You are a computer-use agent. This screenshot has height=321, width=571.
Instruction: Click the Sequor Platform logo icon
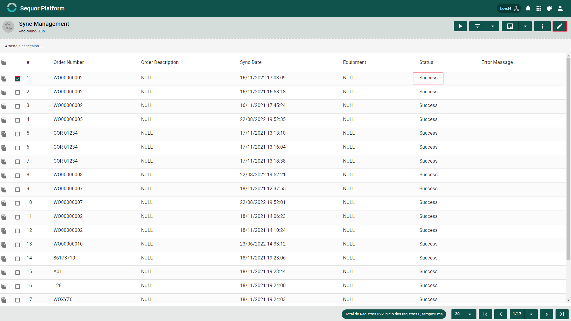[x=12, y=8]
